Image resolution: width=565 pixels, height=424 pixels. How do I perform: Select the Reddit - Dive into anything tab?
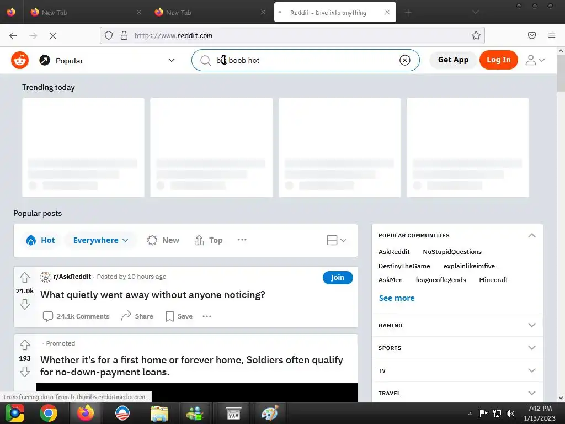point(335,13)
